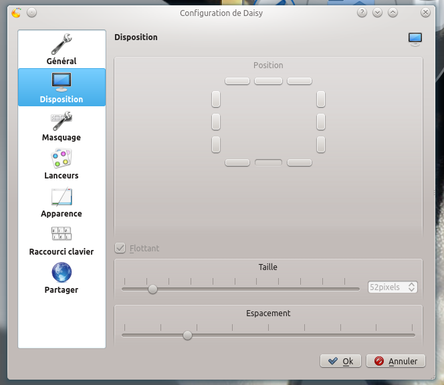The width and height of the screenshot is (444, 385).
Task: Click the monitor icon beside Disposition heading
Action: click(x=415, y=39)
